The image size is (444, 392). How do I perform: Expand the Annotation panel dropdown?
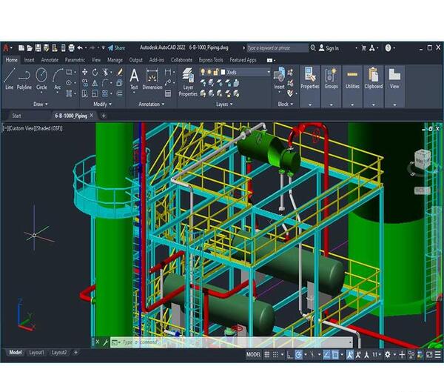coord(151,104)
